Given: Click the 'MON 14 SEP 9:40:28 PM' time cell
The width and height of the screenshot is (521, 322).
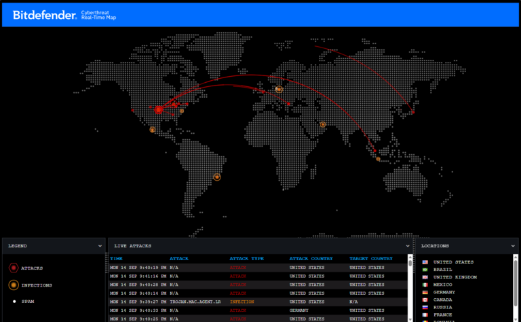Looking at the screenshot, I should coord(138,285).
